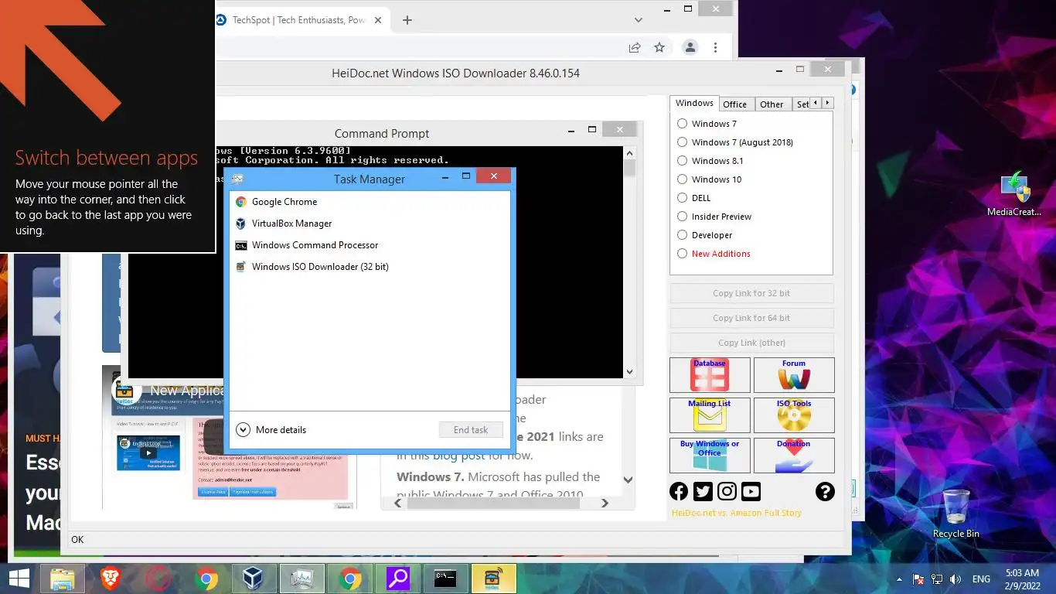Switch to the Other tab

click(772, 104)
